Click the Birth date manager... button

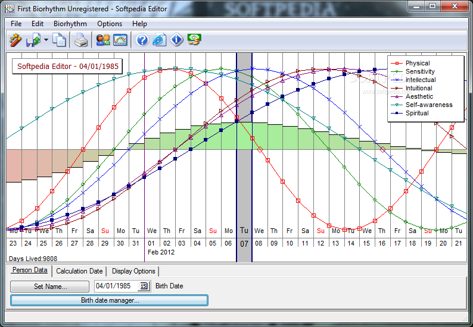[109, 300]
